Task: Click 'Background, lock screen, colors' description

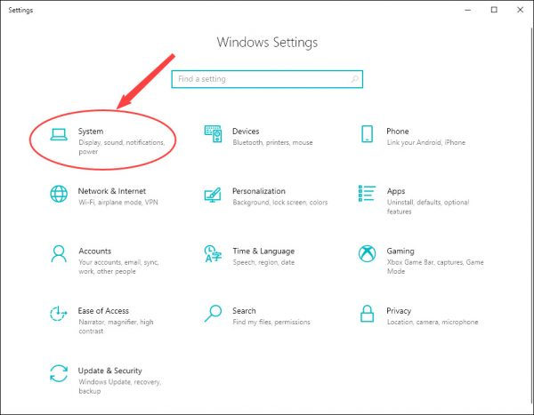Action: 280,203
